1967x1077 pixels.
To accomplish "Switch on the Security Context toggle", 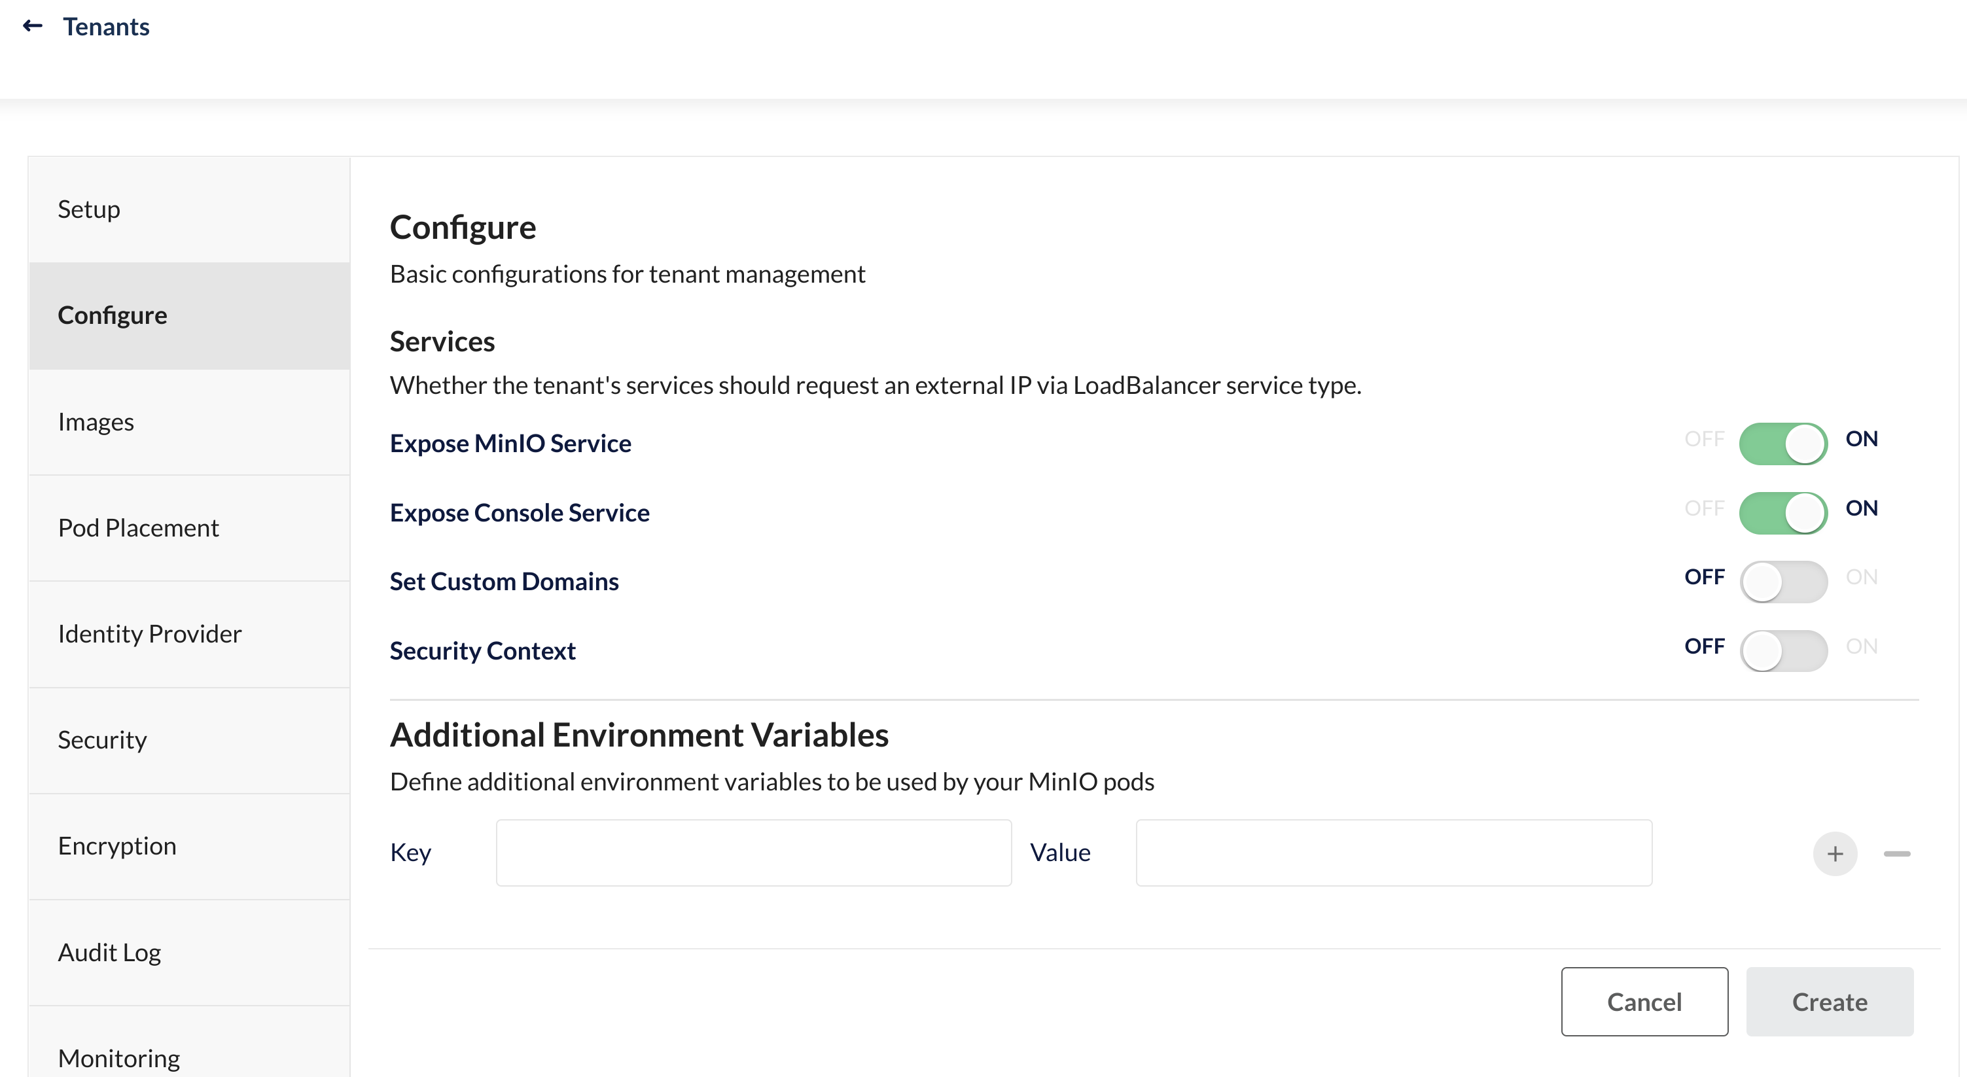I will (1783, 650).
